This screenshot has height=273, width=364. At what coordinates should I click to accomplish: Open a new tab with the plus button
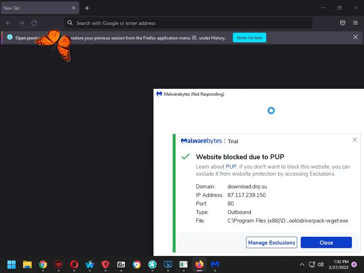[87, 8]
